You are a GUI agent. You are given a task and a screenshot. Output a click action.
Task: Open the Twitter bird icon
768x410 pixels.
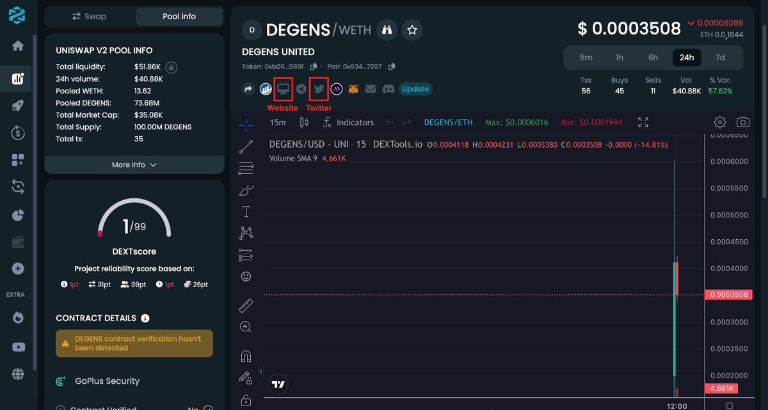(319, 89)
